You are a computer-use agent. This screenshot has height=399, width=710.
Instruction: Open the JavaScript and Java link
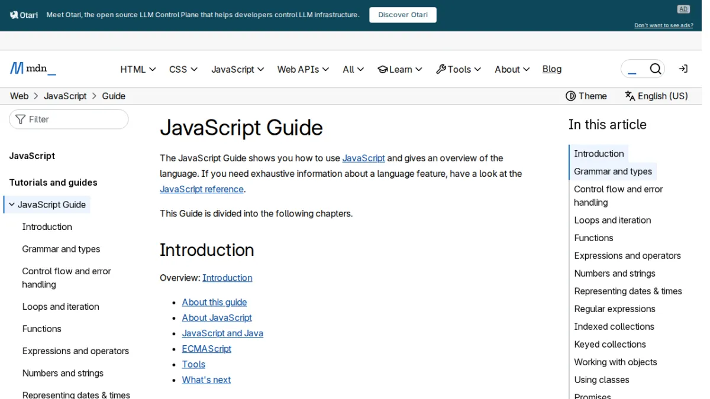click(222, 333)
